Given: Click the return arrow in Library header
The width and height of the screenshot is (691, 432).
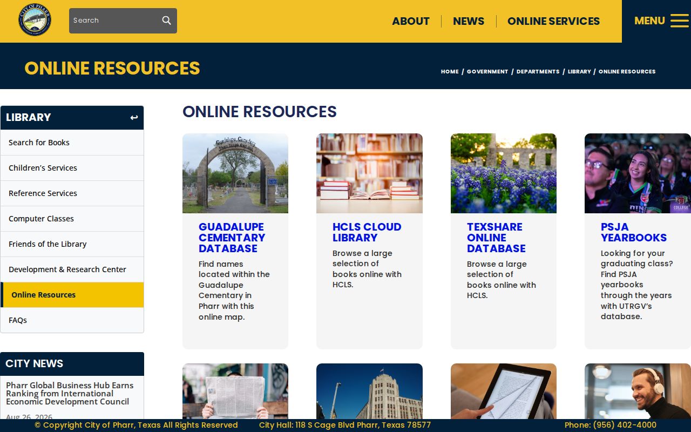Looking at the screenshot, I should coord(134,118).
